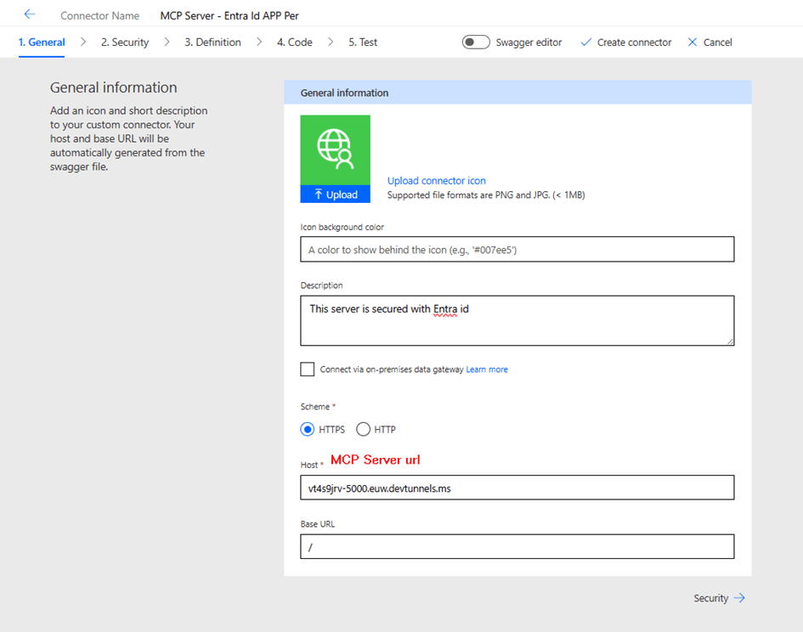Image resolution: width=803 pixels, height=632 pixels.
Task: Click the back arrow icon
Action: pyautogui.click(x=30, y=14)
